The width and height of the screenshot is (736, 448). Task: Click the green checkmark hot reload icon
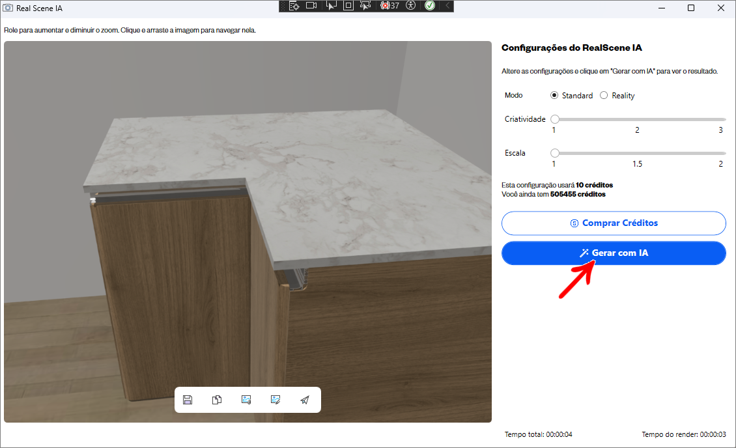coord(430,6)
